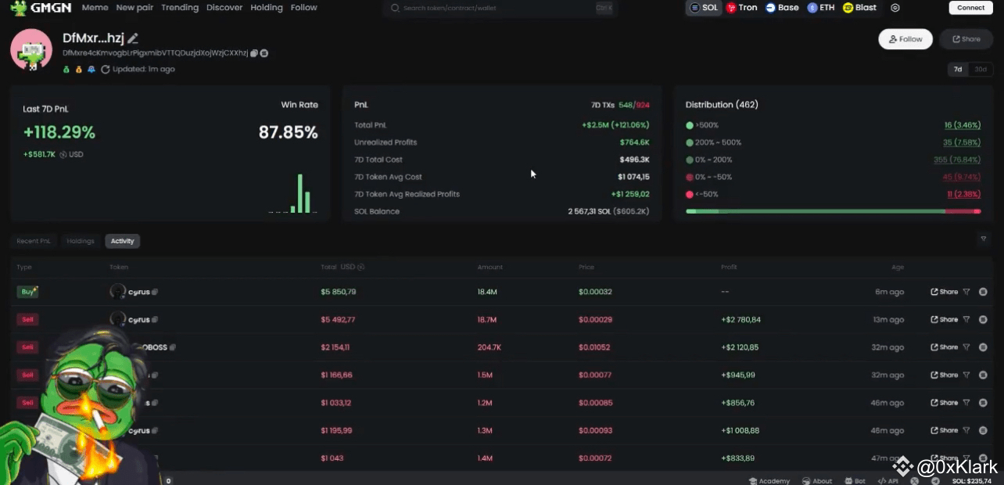Switch time range to 30d
The width and height of the screenshot is (1004, 485).
pos(981,70)
